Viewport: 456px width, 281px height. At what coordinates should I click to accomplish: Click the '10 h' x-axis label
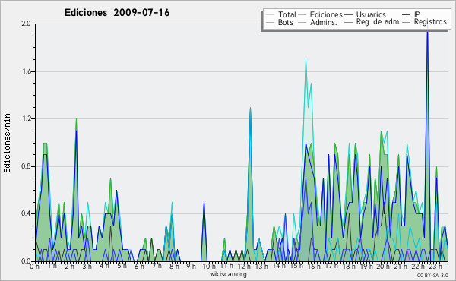point(209,267)
